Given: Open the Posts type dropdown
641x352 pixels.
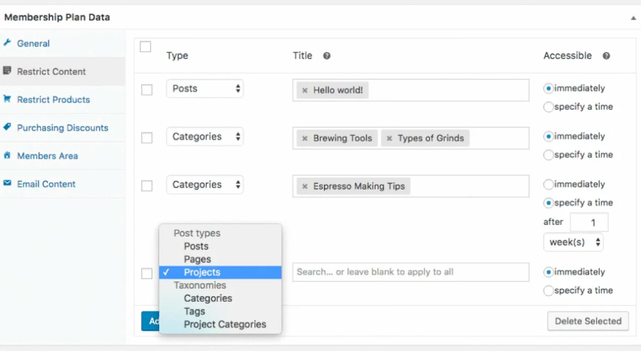Looking at the screenshot, I should pos(205,89).
